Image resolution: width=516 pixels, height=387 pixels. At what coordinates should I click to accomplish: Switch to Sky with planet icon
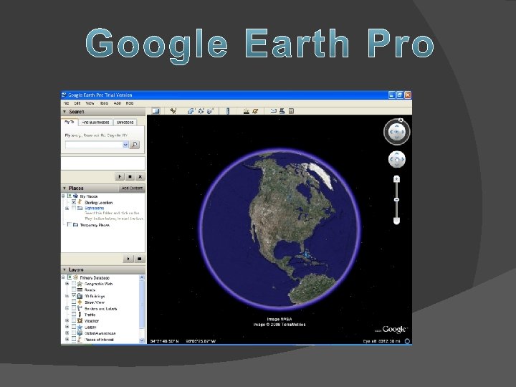point(255,111)
